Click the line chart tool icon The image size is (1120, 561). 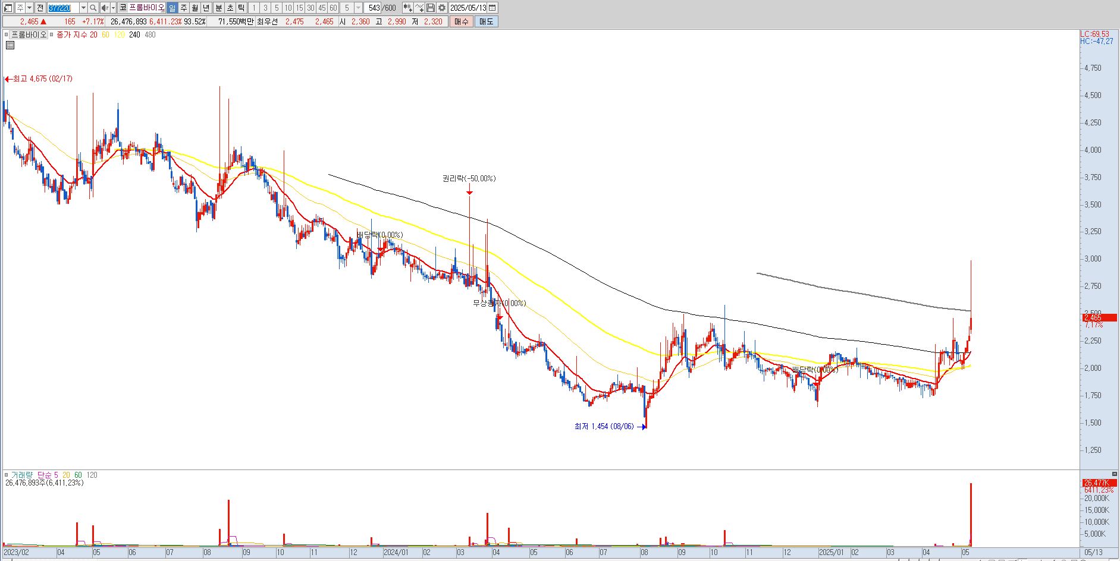[419, 8]
